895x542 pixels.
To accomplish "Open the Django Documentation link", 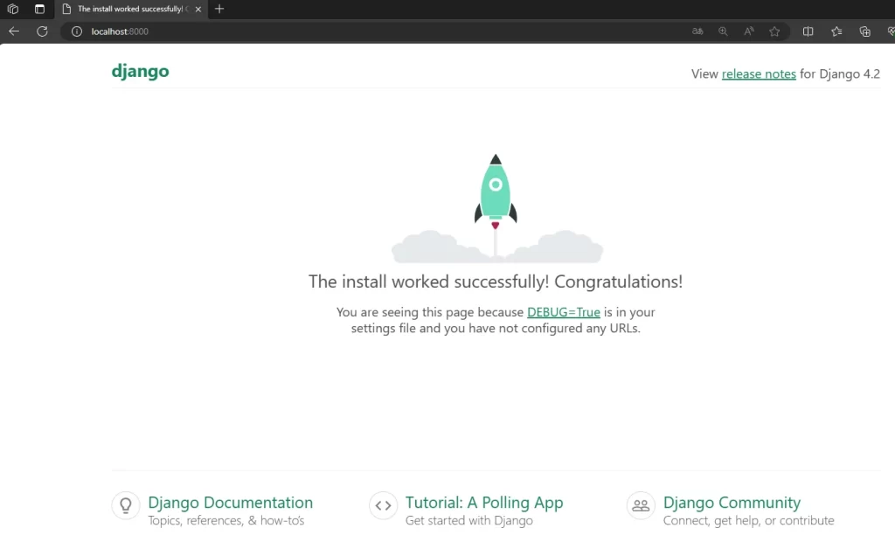I will pos(231,502).
